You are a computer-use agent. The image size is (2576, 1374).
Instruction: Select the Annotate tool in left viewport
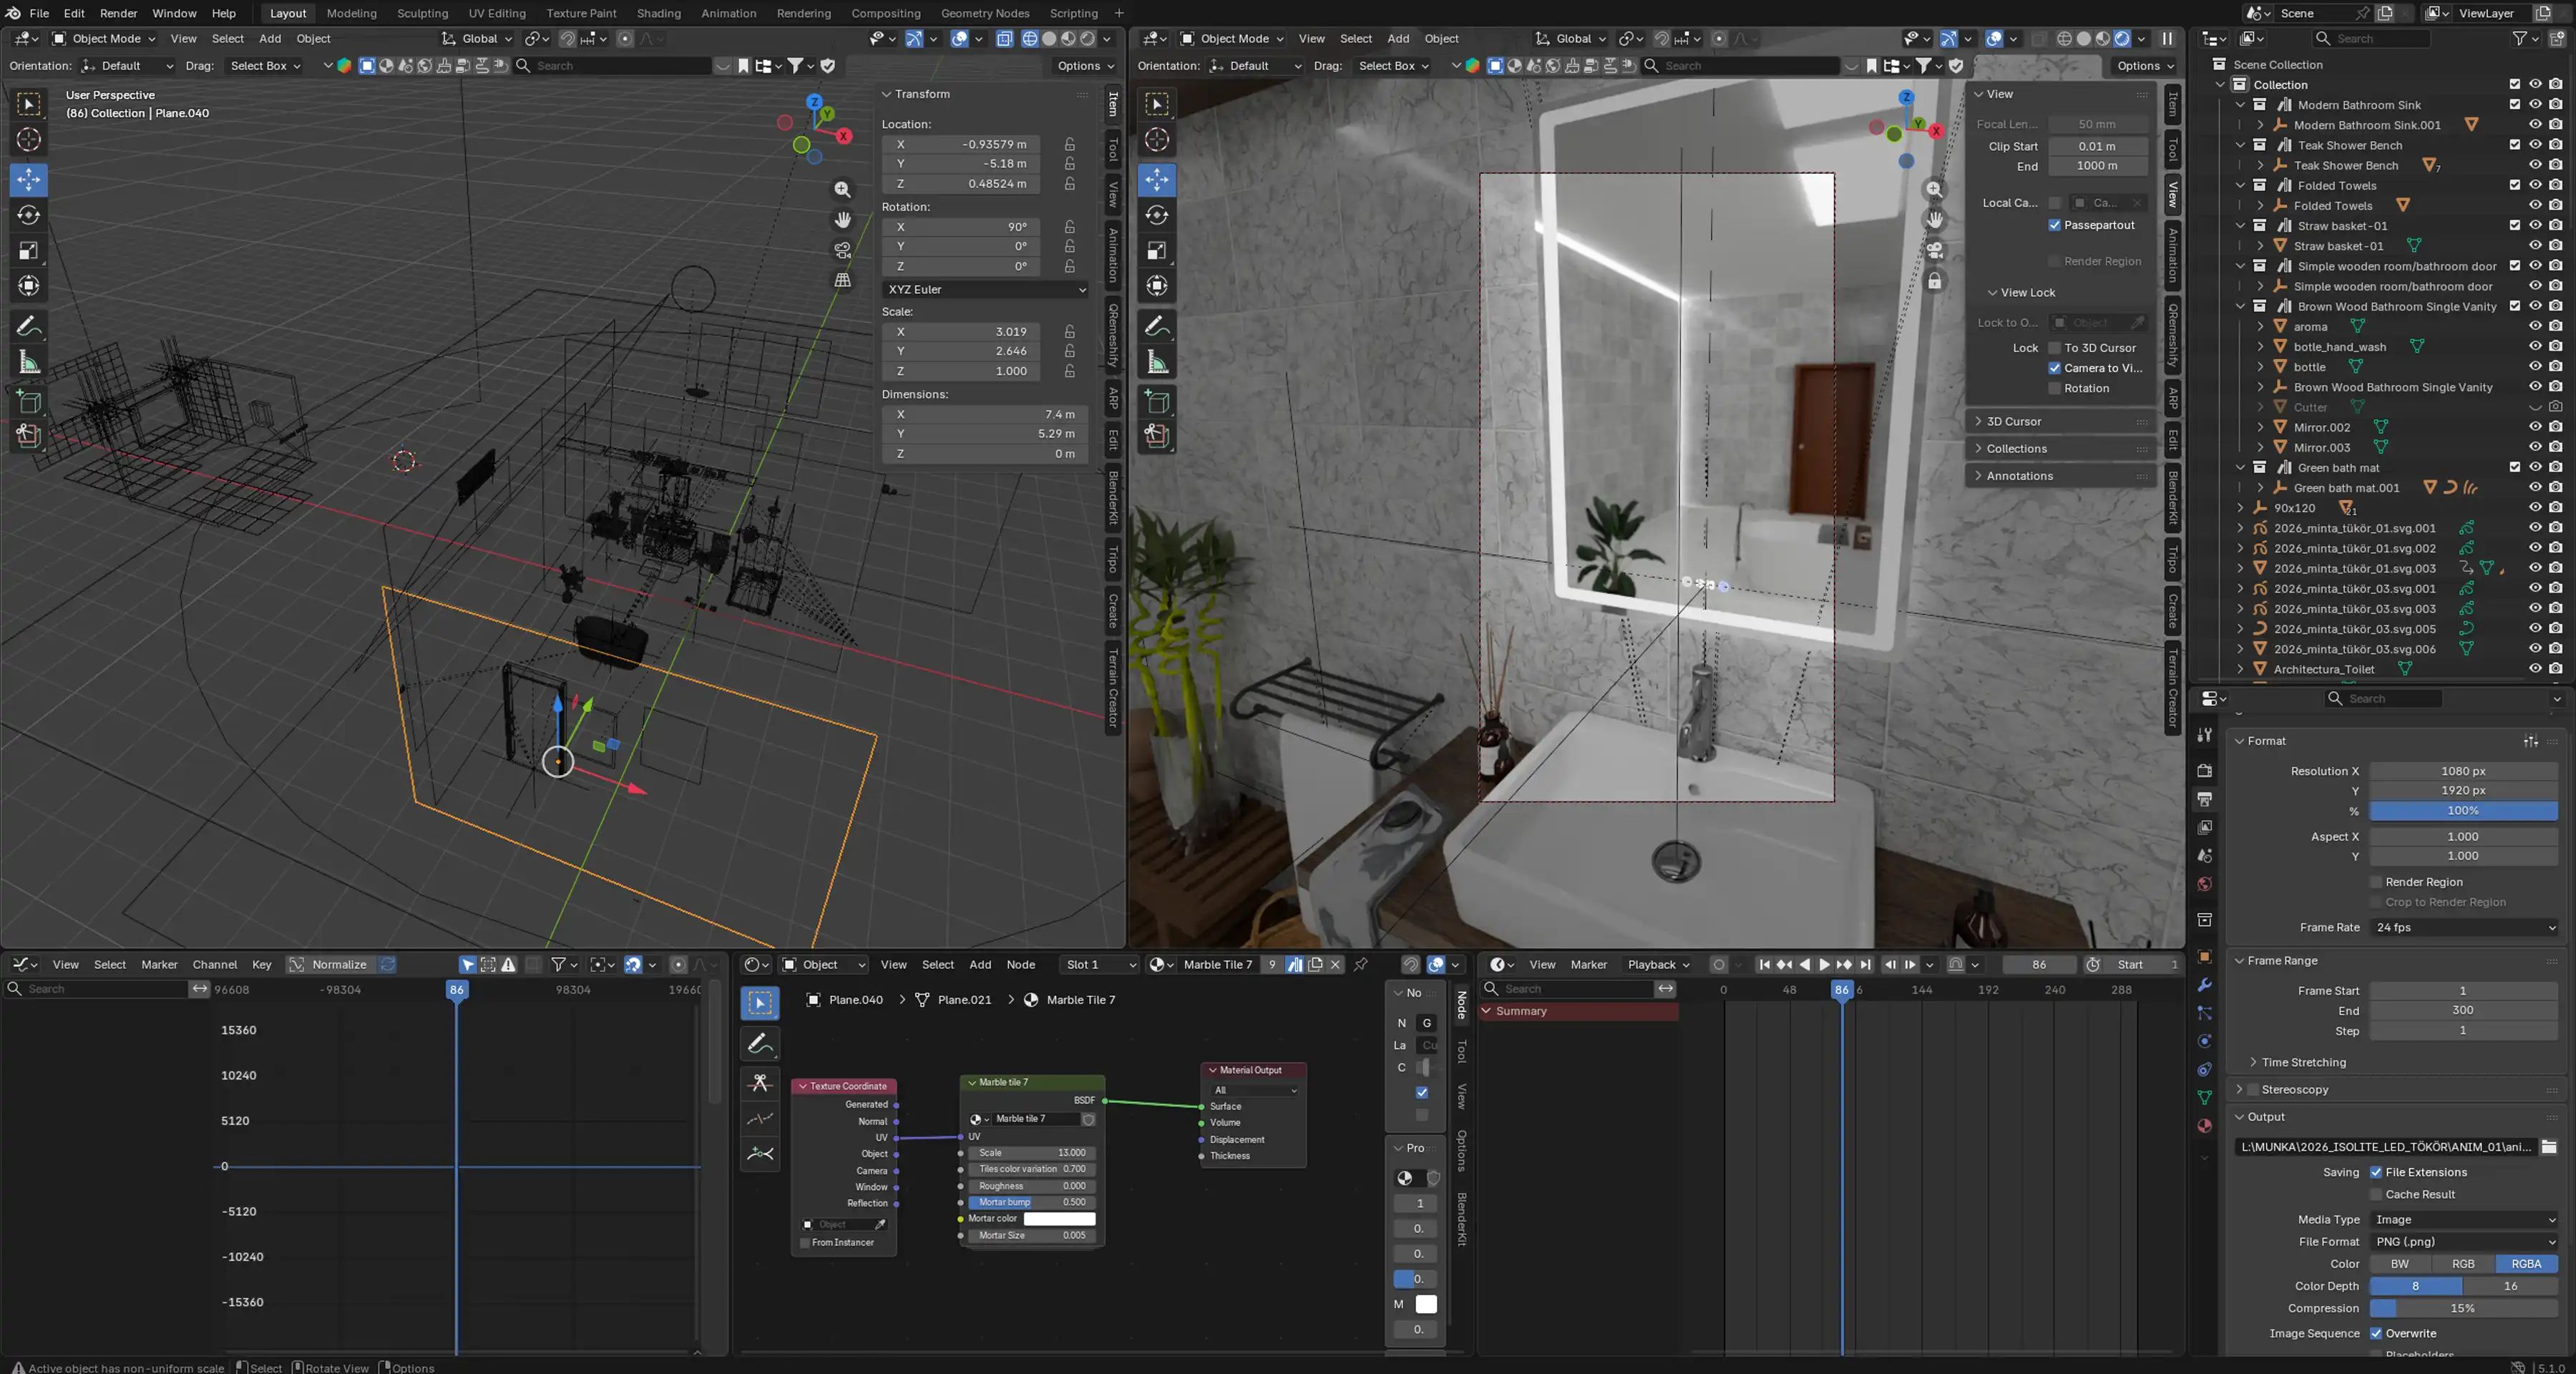pyautogui.click(x=29, y=326)
